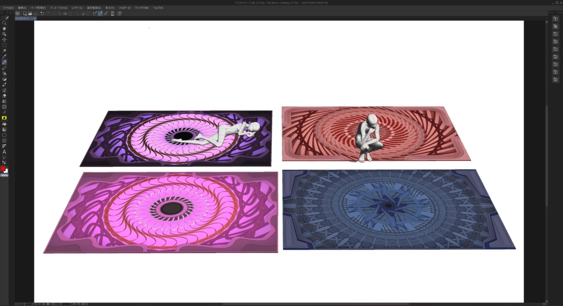This screenshot has width=563, height=306.
Task: Select the Fill bucket tool
Action: (x=4, y=123)
